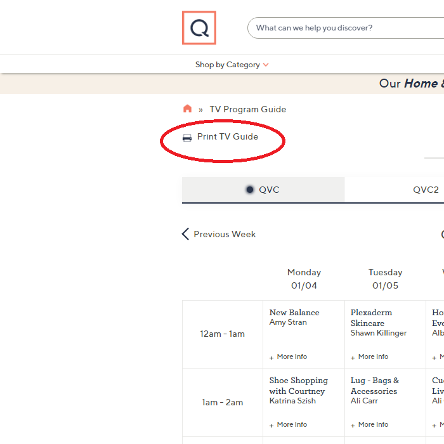Click the printer icon

187,138
